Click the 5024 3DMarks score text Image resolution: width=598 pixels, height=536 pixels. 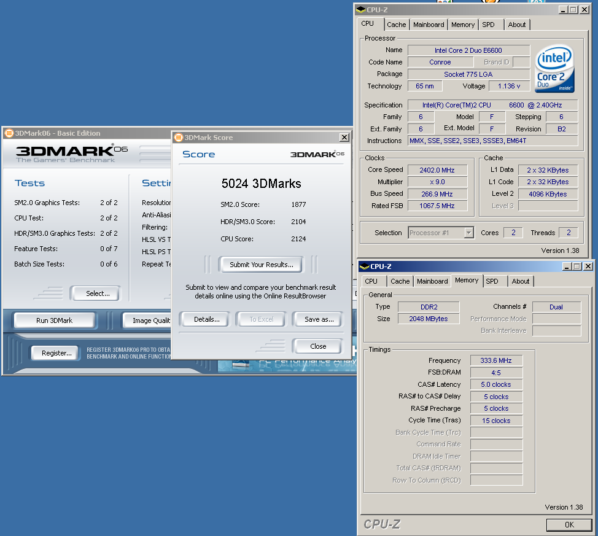262,184
